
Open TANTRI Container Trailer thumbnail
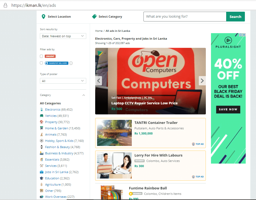(x=114, y=133)
